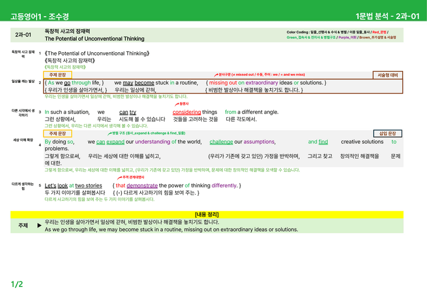Screen dimensions: 427x302
Task: Click the green arrow icon beside 병렬 구조 note
Action: [110, 133]
